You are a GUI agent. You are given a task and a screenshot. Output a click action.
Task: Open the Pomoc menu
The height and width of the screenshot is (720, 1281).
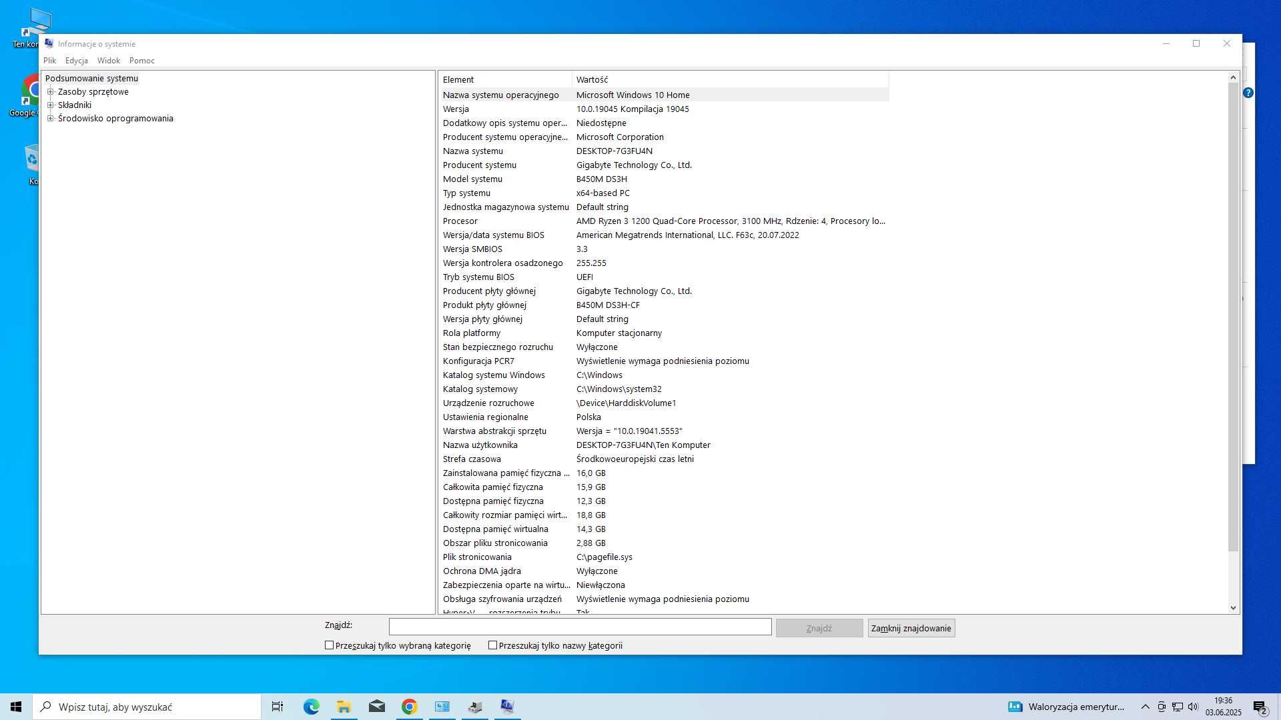pos(142,61)
